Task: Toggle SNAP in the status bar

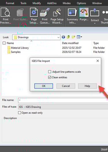Action: pyautogui.click(x=104, y=149)
